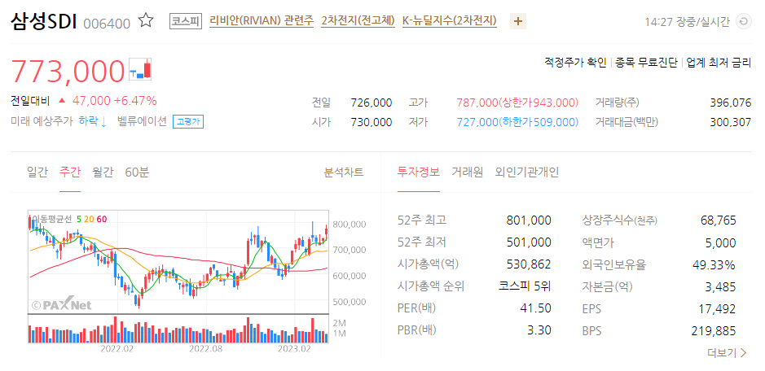Viewport: 765px width, 371px height.
Task: Click 52주 최고 value 801,000
Action: click(529, 220)
